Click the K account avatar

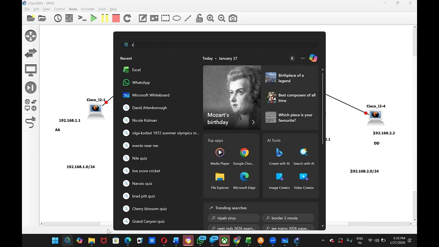pyautogui.click(x=292, y=58)
